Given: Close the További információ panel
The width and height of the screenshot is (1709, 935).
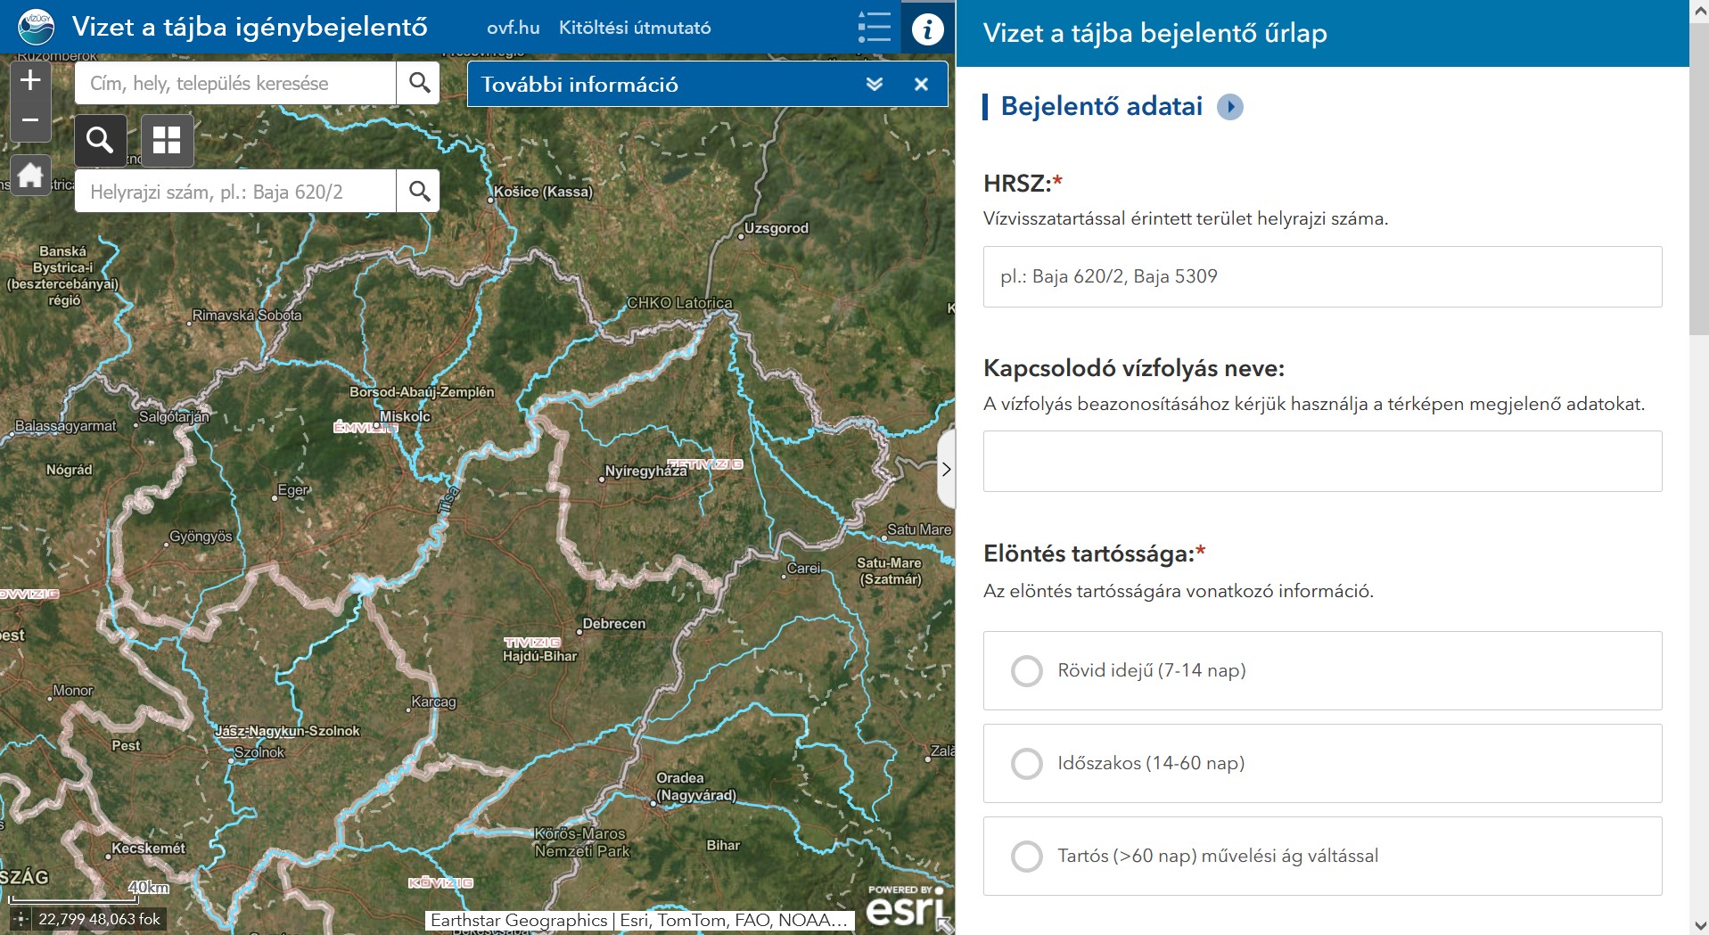Looking at the screenshot, I should tap(921, 84).
